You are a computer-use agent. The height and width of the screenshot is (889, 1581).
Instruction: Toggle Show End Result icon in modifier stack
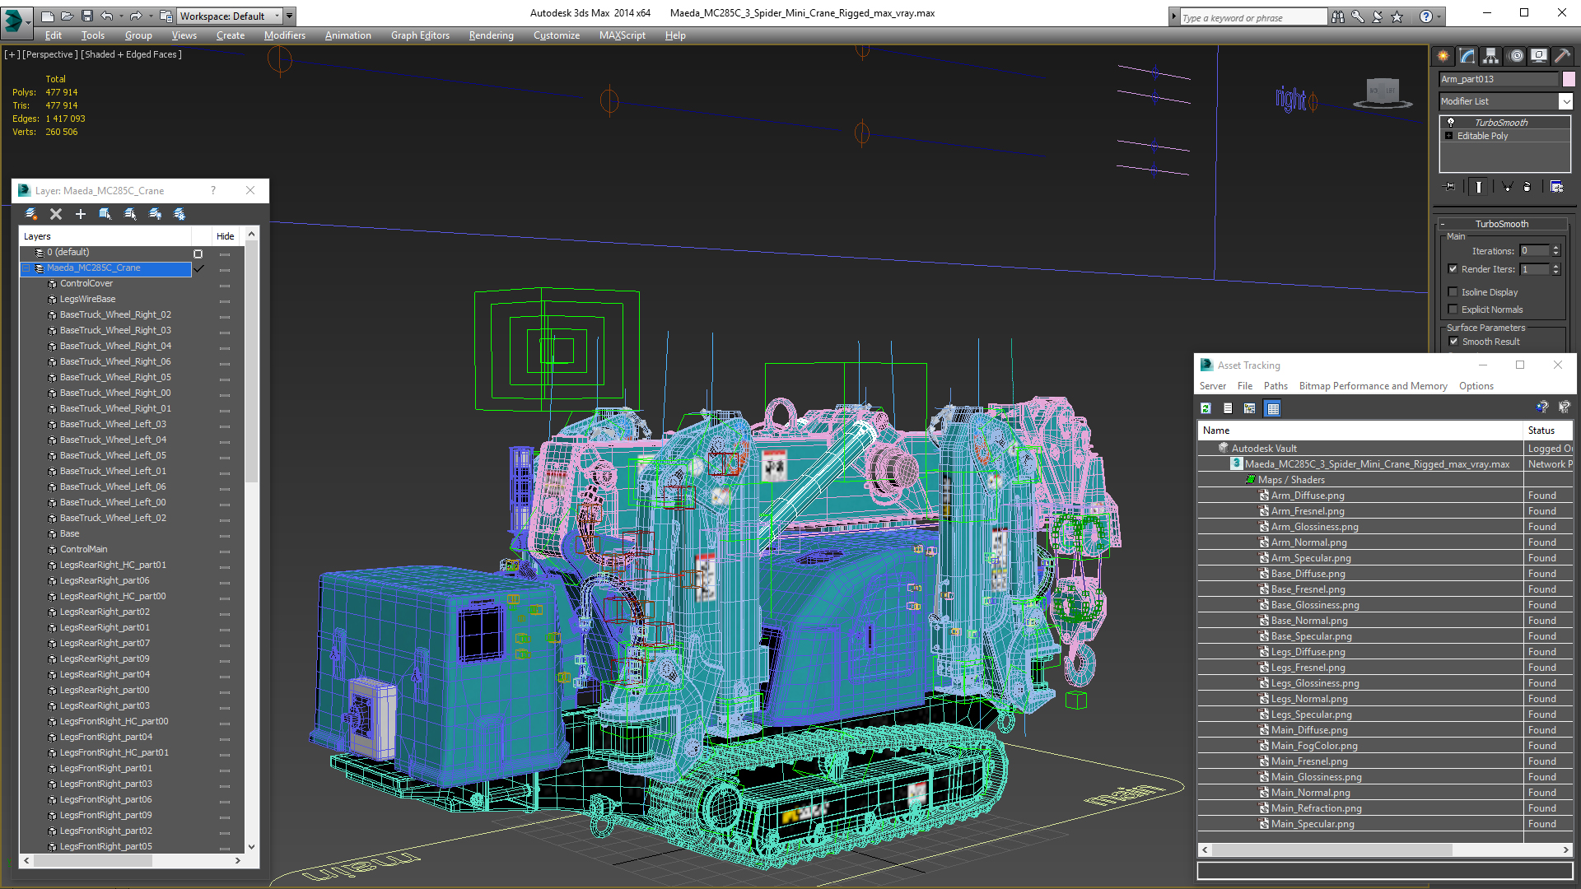coord(1479,187)
